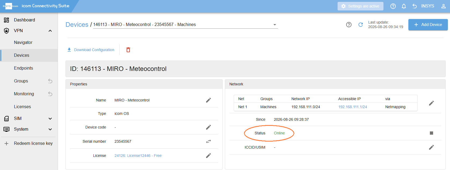The height and width of the screenshot is (170, 450).
Task: Click the INSYS account name
Action: [427, 6]
